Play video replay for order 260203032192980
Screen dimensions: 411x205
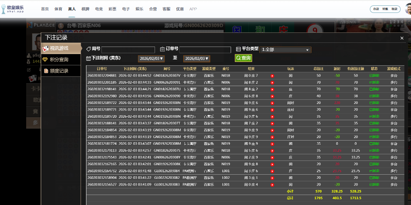pyautogui.click(x=272, y=96)
